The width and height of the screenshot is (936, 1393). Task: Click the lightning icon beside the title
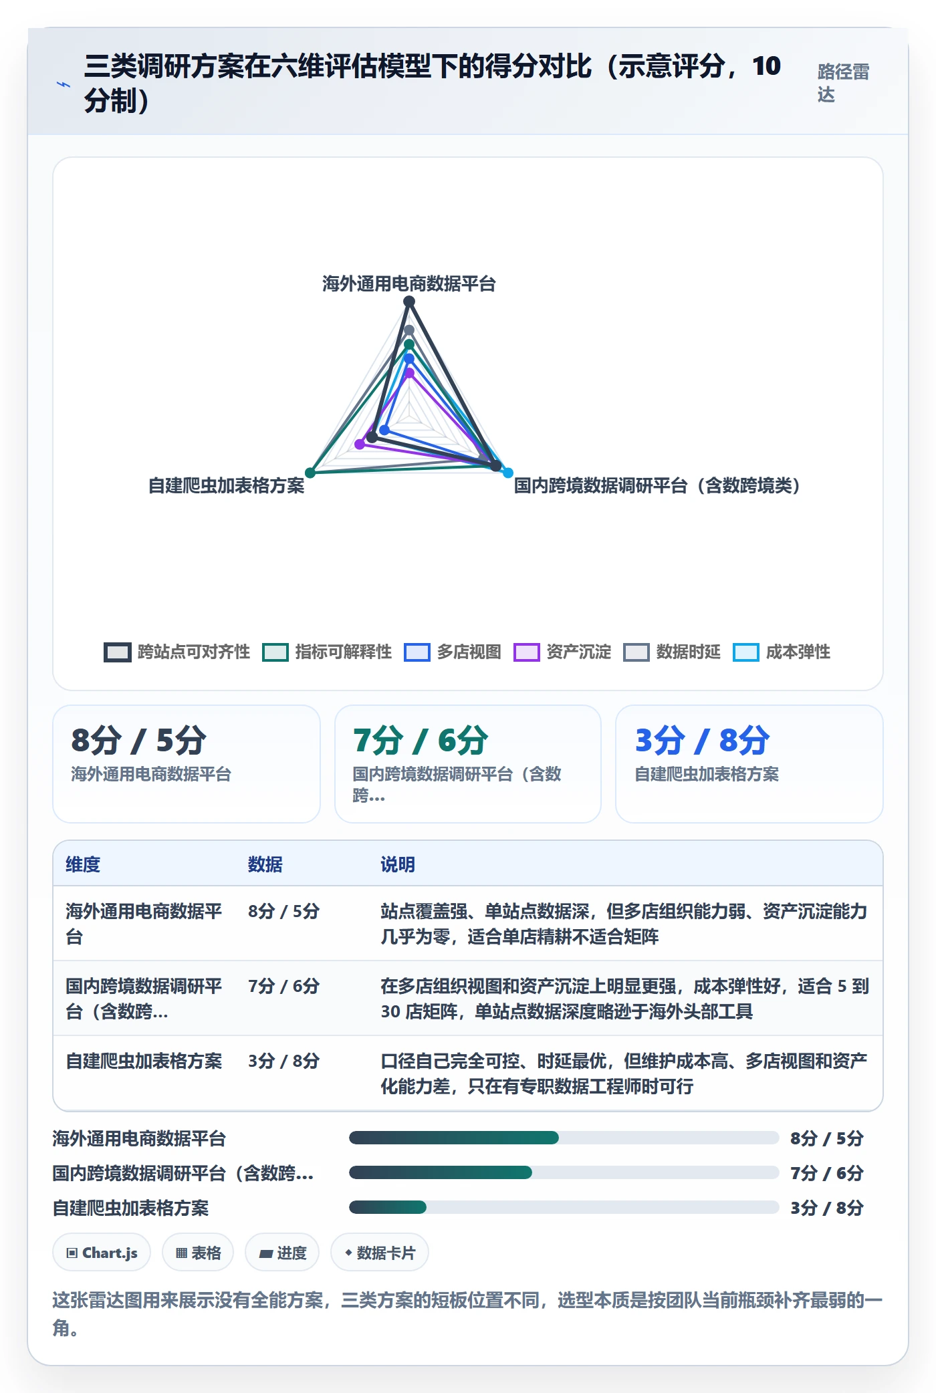[x=63, y=85]
